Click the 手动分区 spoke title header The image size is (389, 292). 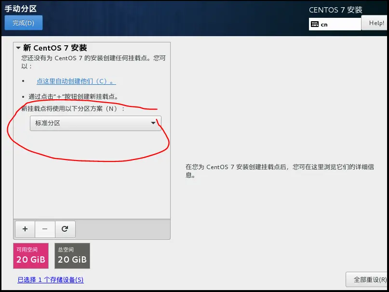point(20,8)
